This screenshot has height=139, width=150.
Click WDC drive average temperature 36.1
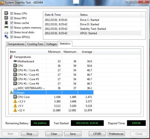[x=90, y=88]
